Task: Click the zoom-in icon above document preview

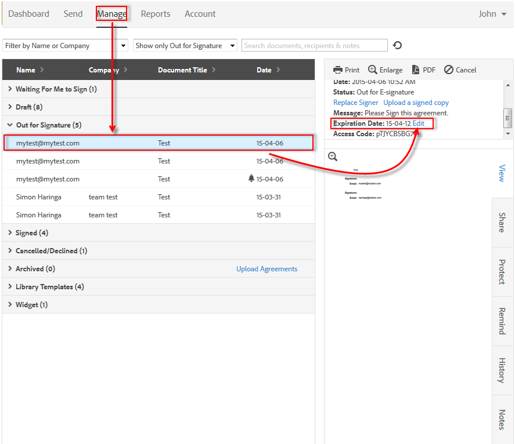Action: tap(333, 157)
